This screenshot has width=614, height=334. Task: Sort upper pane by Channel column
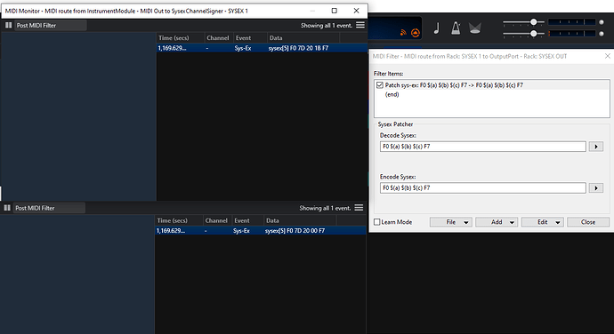point(218,38)
